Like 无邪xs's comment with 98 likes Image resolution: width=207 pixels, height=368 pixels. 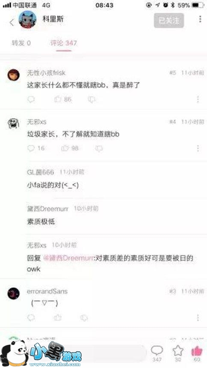point(70,148)
